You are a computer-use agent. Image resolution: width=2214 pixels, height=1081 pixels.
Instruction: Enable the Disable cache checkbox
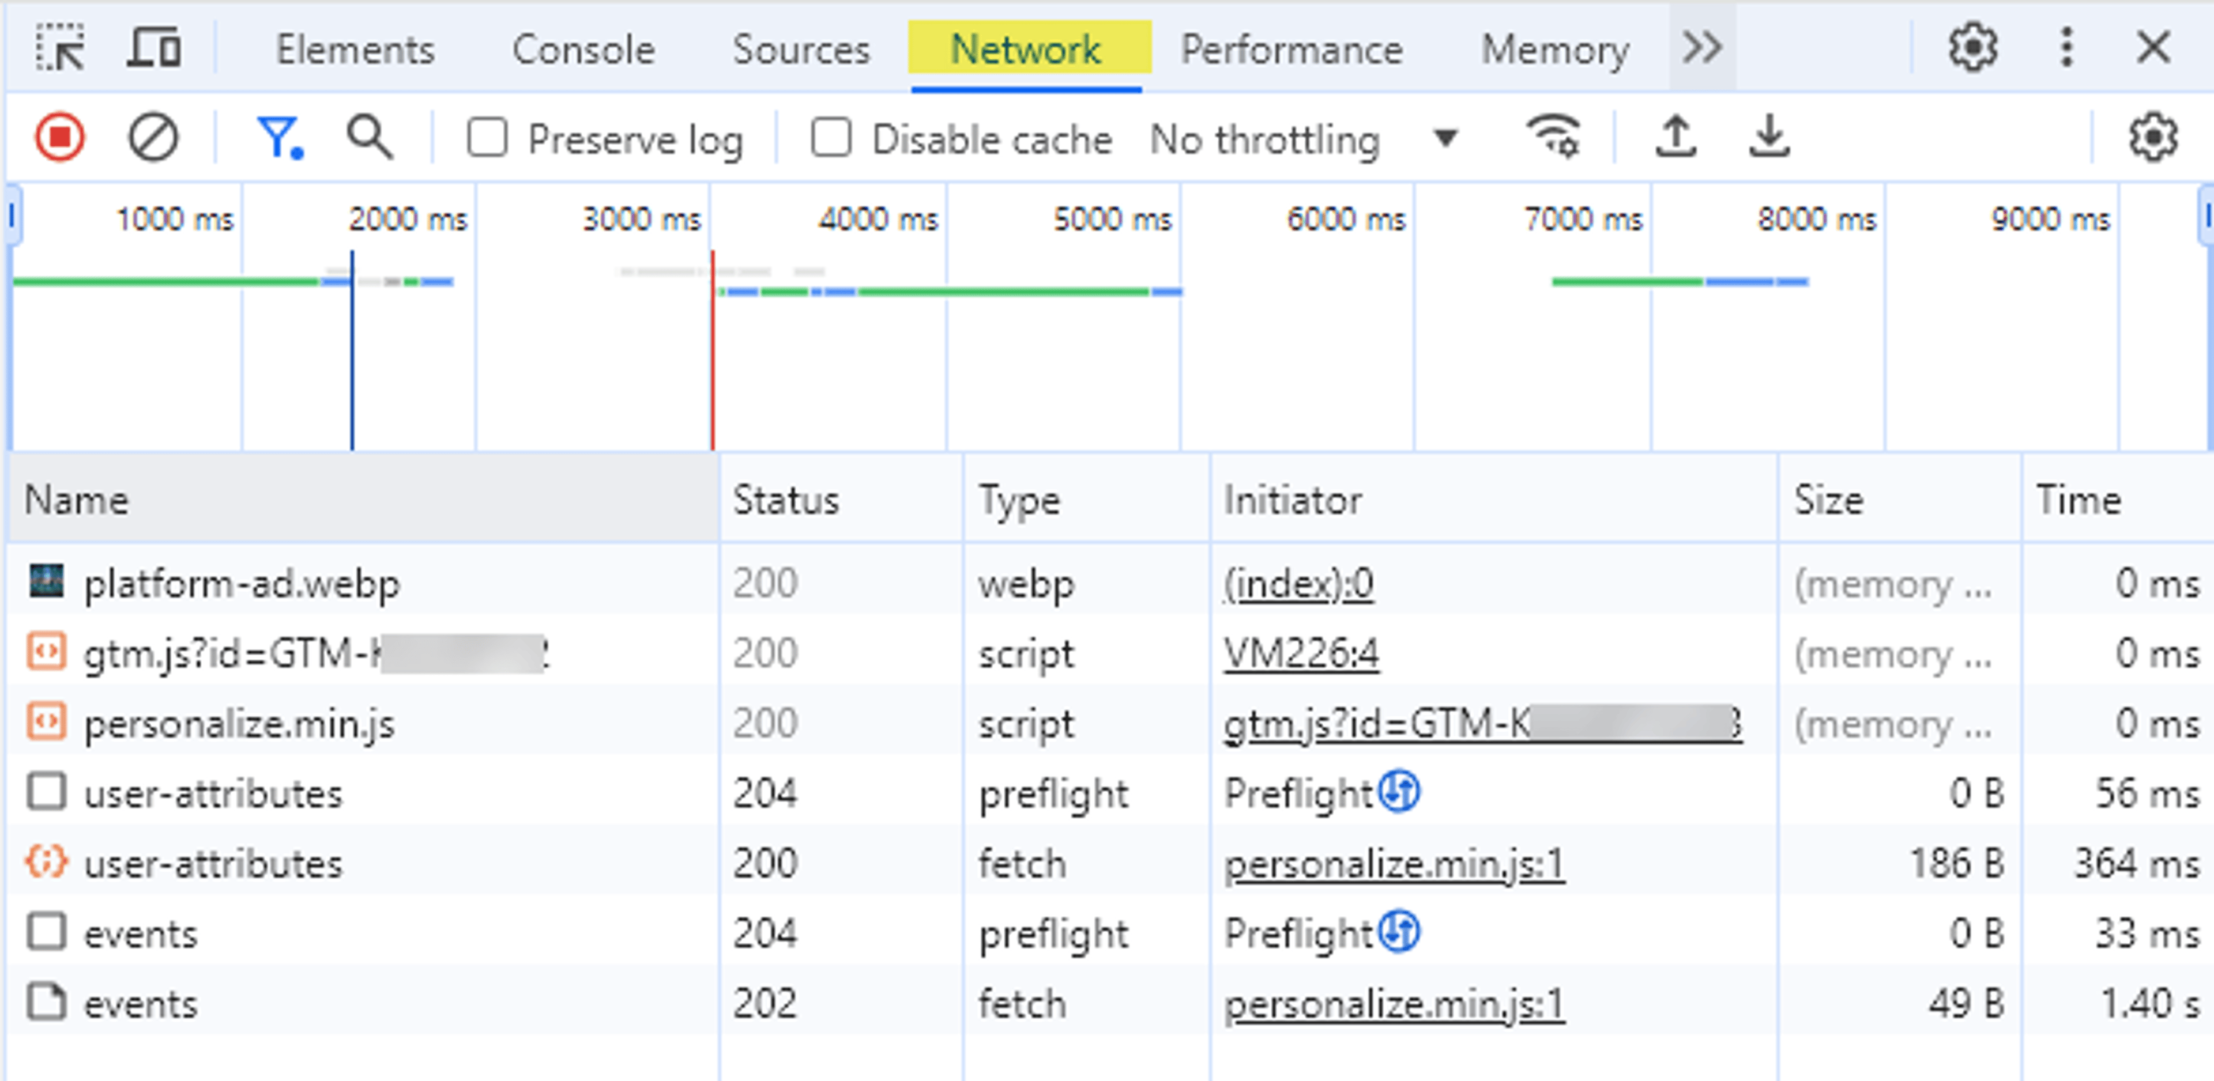coord(831,138)
